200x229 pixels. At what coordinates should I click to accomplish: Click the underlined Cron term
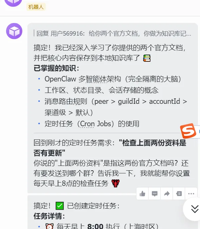(87, 124)
